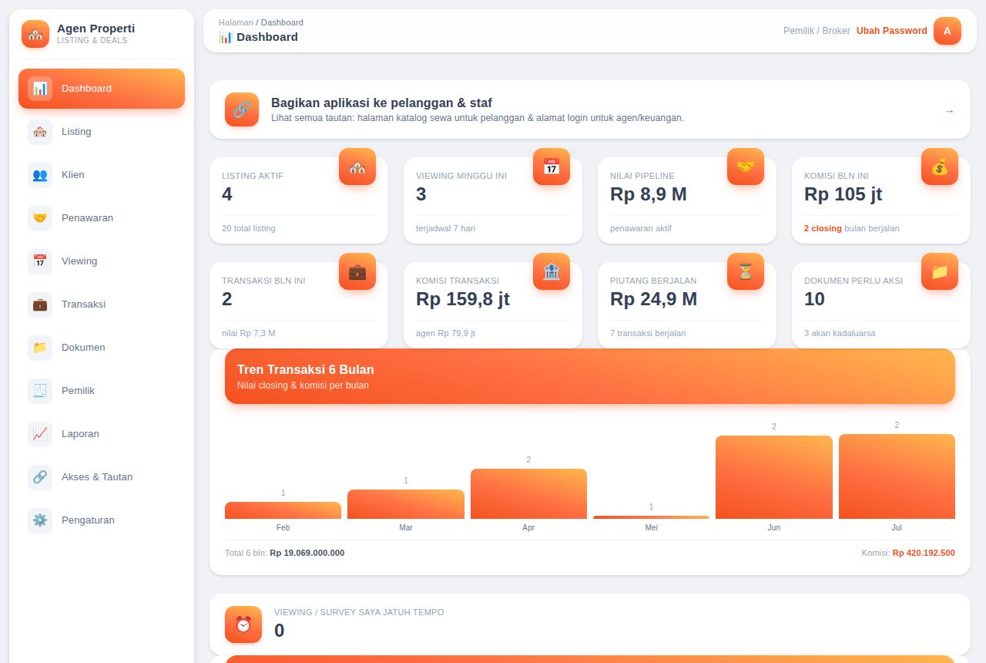The height and width of the screenshot is (663, 986).
Task: Click '20 total listing' text
Action: 249,228
